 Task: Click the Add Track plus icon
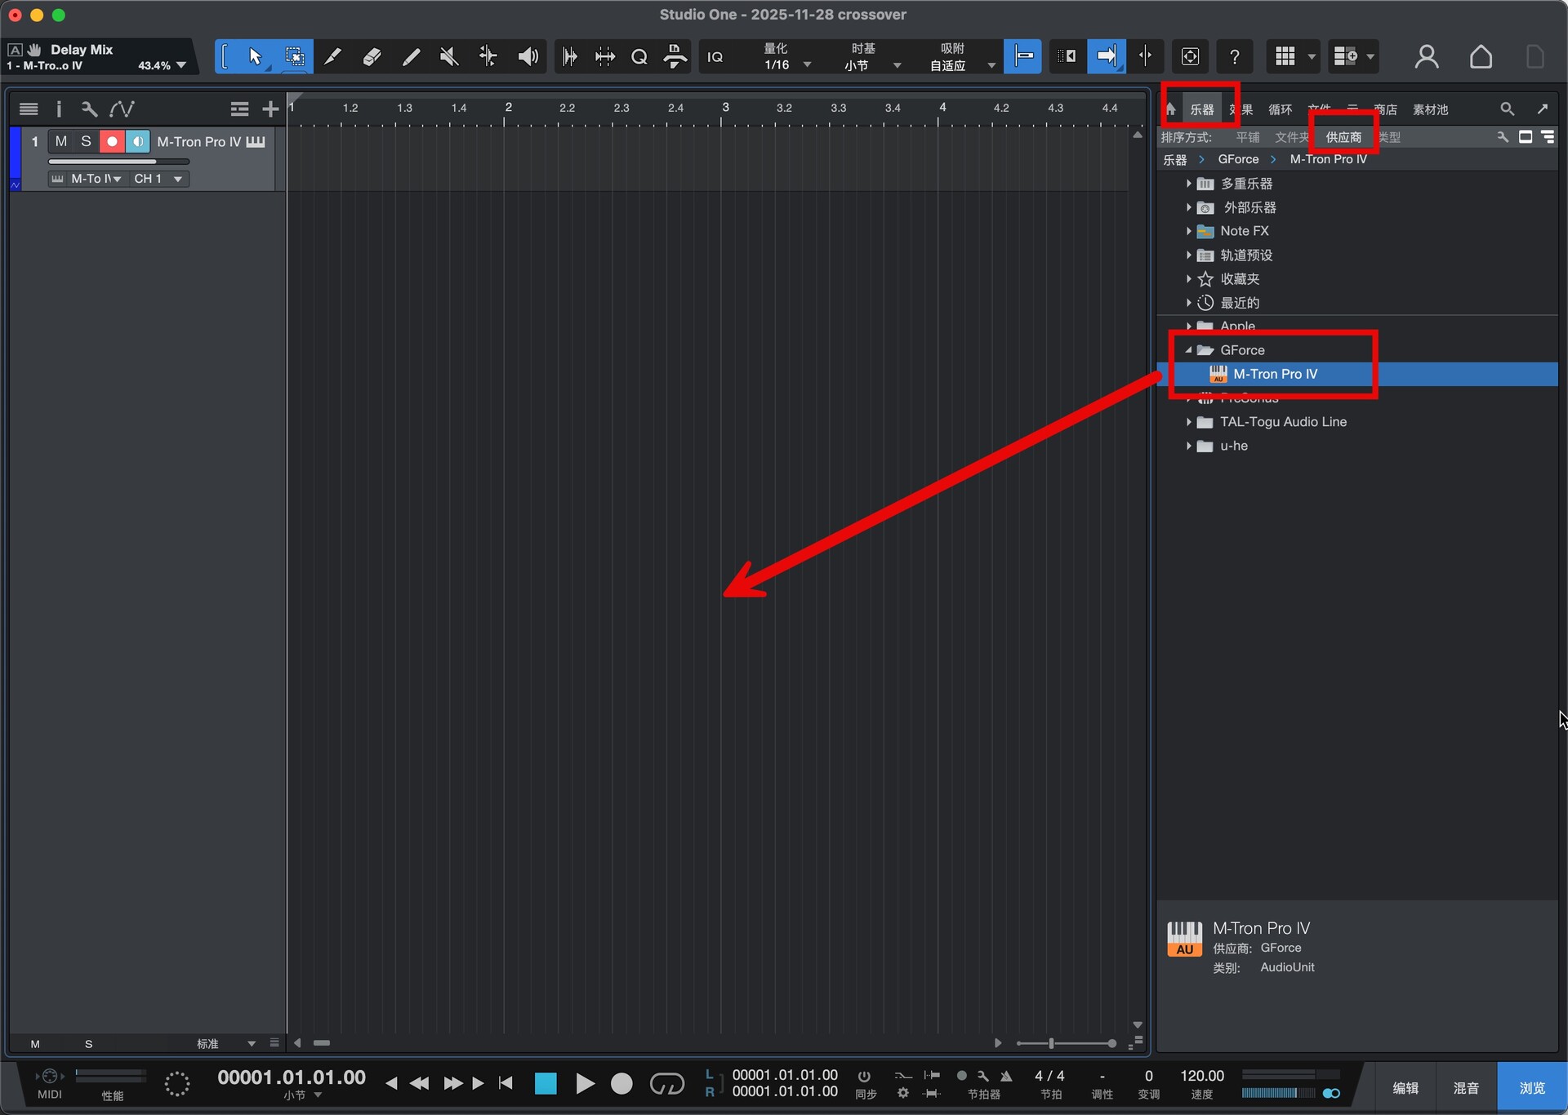tap(270, 109)
